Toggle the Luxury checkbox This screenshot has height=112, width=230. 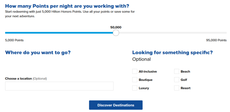[135, 88]
